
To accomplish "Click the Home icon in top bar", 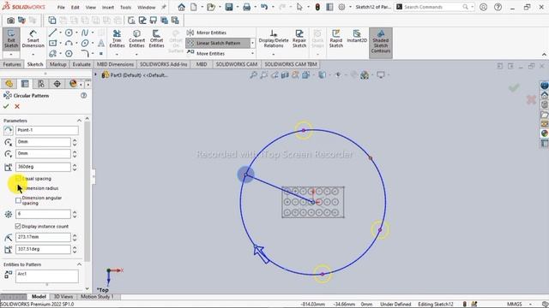I will coord(181,7).
